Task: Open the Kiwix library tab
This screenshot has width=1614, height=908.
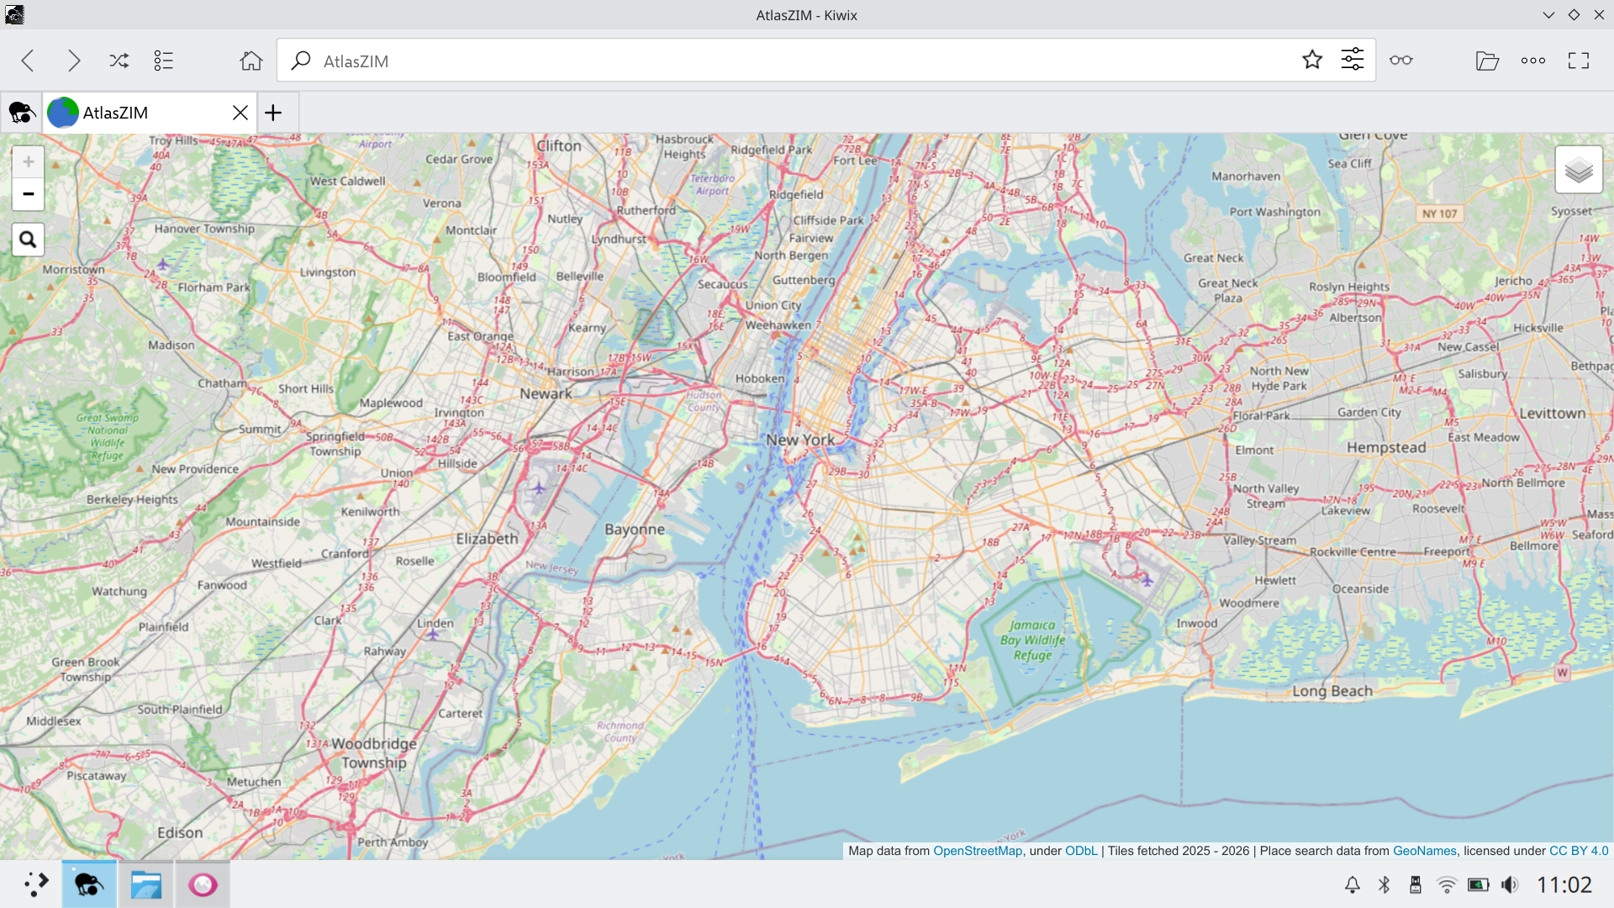Action: pos(22,113)
